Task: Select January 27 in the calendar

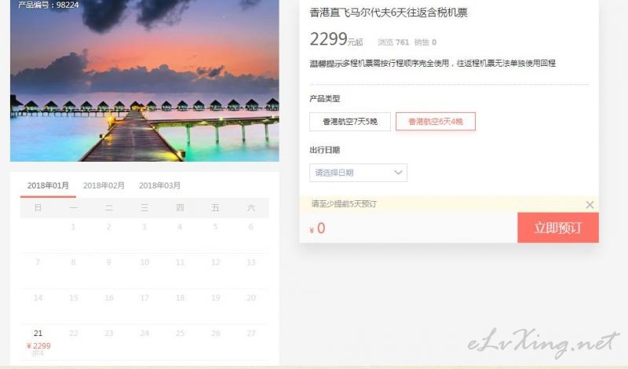Action: point(250,334)
